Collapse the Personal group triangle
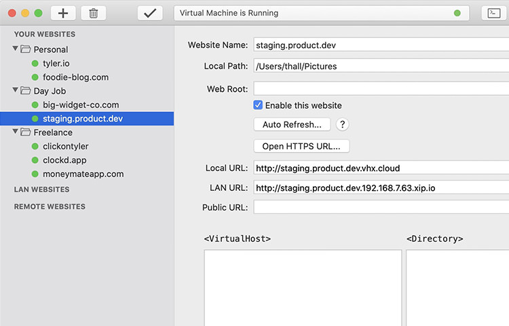Viewport: 509px width, 326px height. pyautogui.click(x=15, y=48)
